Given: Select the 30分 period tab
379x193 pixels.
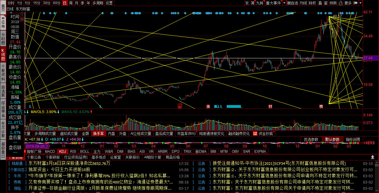Looking at the screenshot, I should [46, 3].
